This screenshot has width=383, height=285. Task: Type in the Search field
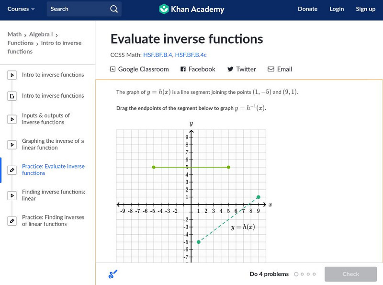[77, 9]
